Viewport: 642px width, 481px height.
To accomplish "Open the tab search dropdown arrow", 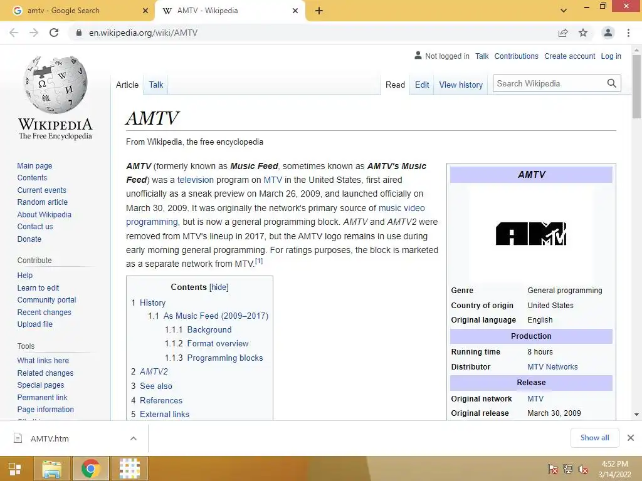I will point(564,11).
